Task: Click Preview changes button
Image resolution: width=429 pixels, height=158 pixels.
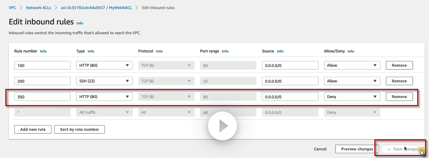Action: [357, 149]
